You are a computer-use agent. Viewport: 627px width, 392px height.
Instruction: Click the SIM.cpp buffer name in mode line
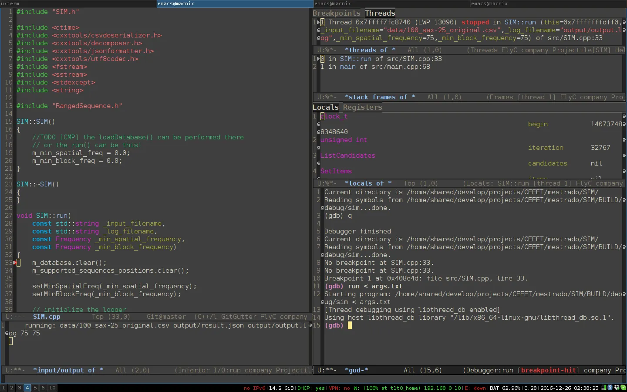pos(47,317)
